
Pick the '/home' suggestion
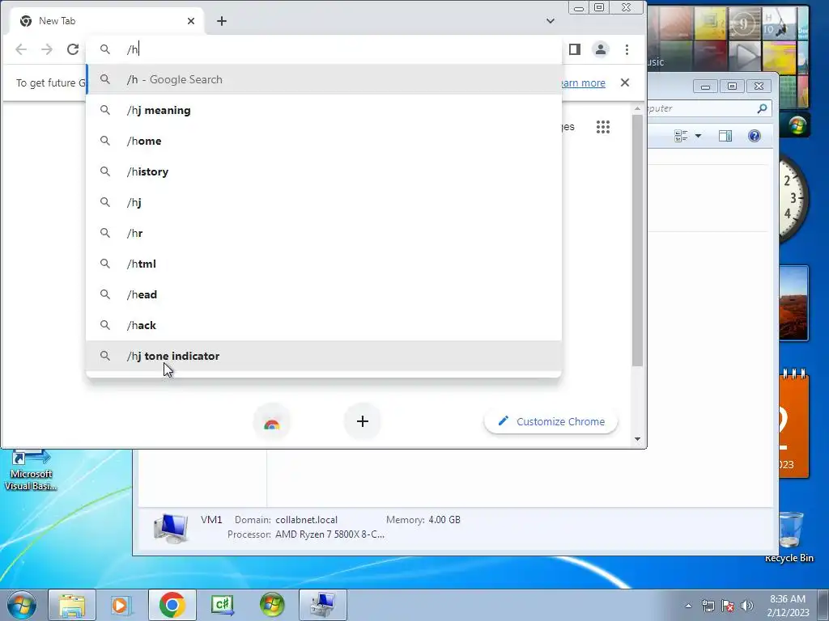(x=324, y=141)
